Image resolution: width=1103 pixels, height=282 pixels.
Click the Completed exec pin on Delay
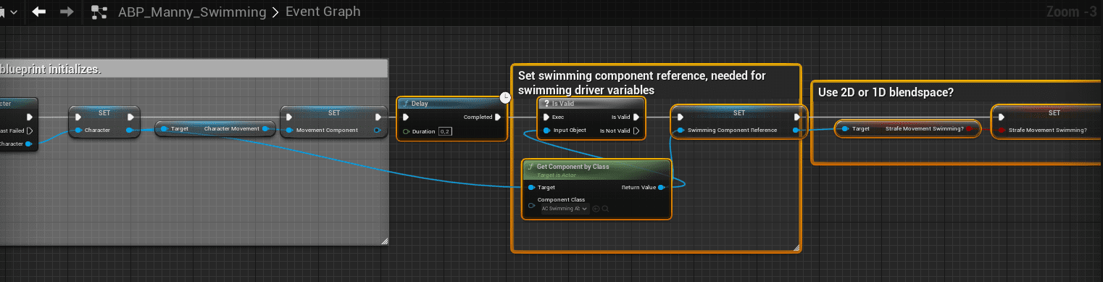click(499, 117)
